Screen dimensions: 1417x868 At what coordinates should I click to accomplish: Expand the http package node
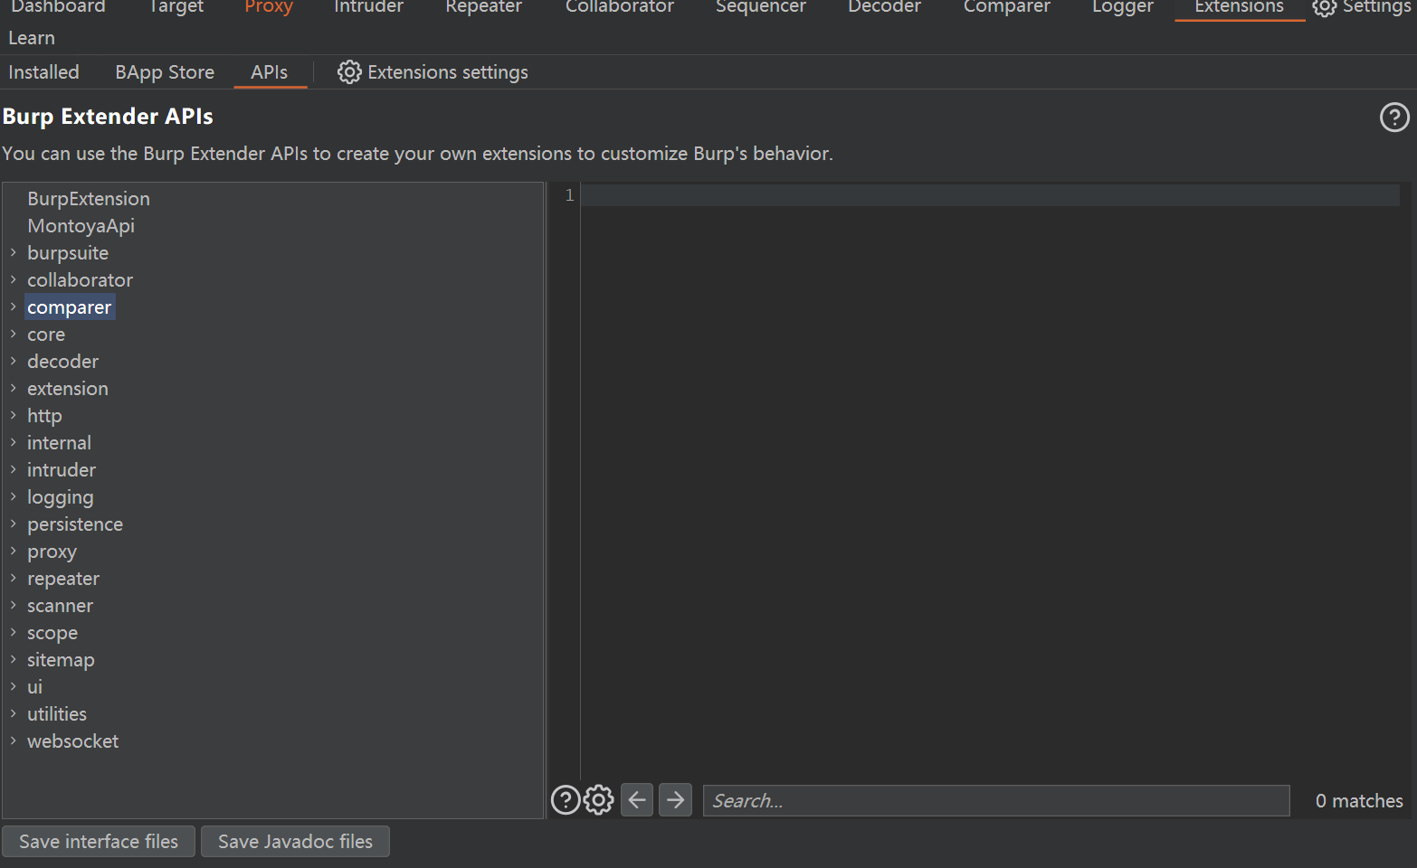[x=14, y=416]
